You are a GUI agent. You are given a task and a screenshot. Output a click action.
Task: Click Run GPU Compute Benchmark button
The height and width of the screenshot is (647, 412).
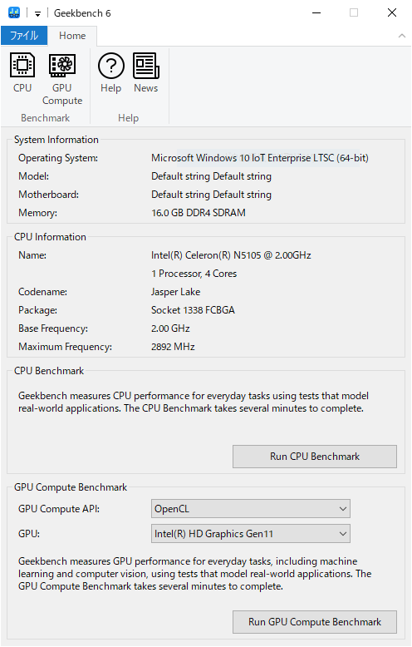315,622
